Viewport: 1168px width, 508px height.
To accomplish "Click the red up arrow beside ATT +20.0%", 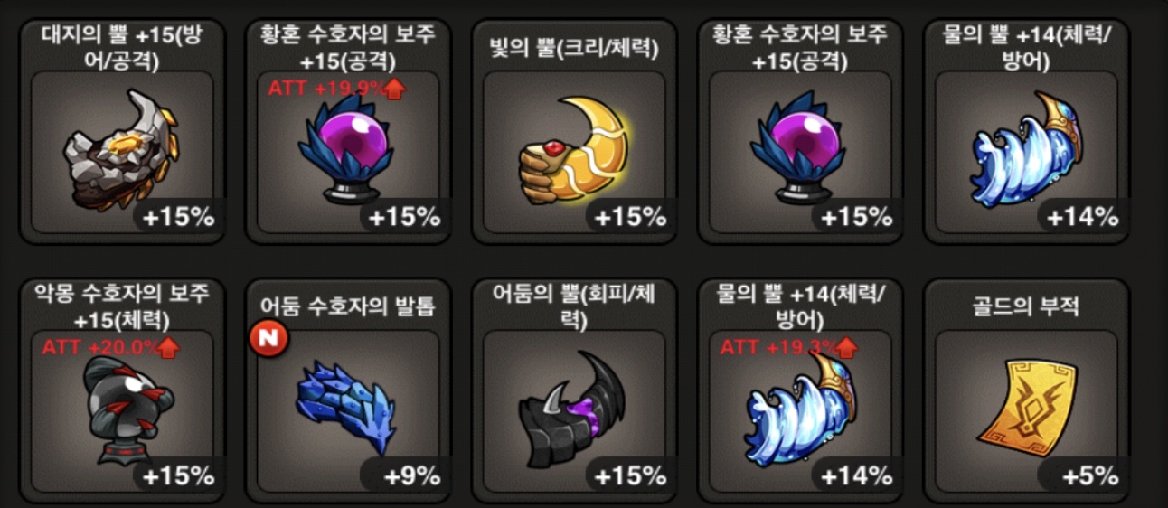I will coord(168,349).
